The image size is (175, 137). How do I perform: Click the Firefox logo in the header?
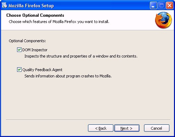[164, 20]
